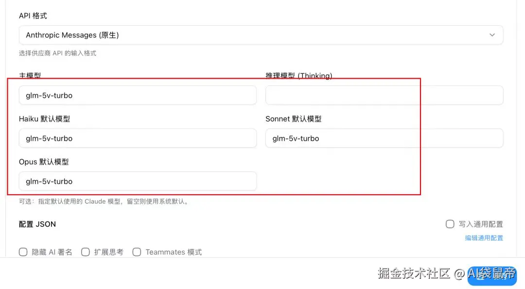Focus the 主模型 input field
Viewport: 525px width, 289px height.
pos(138,95)
